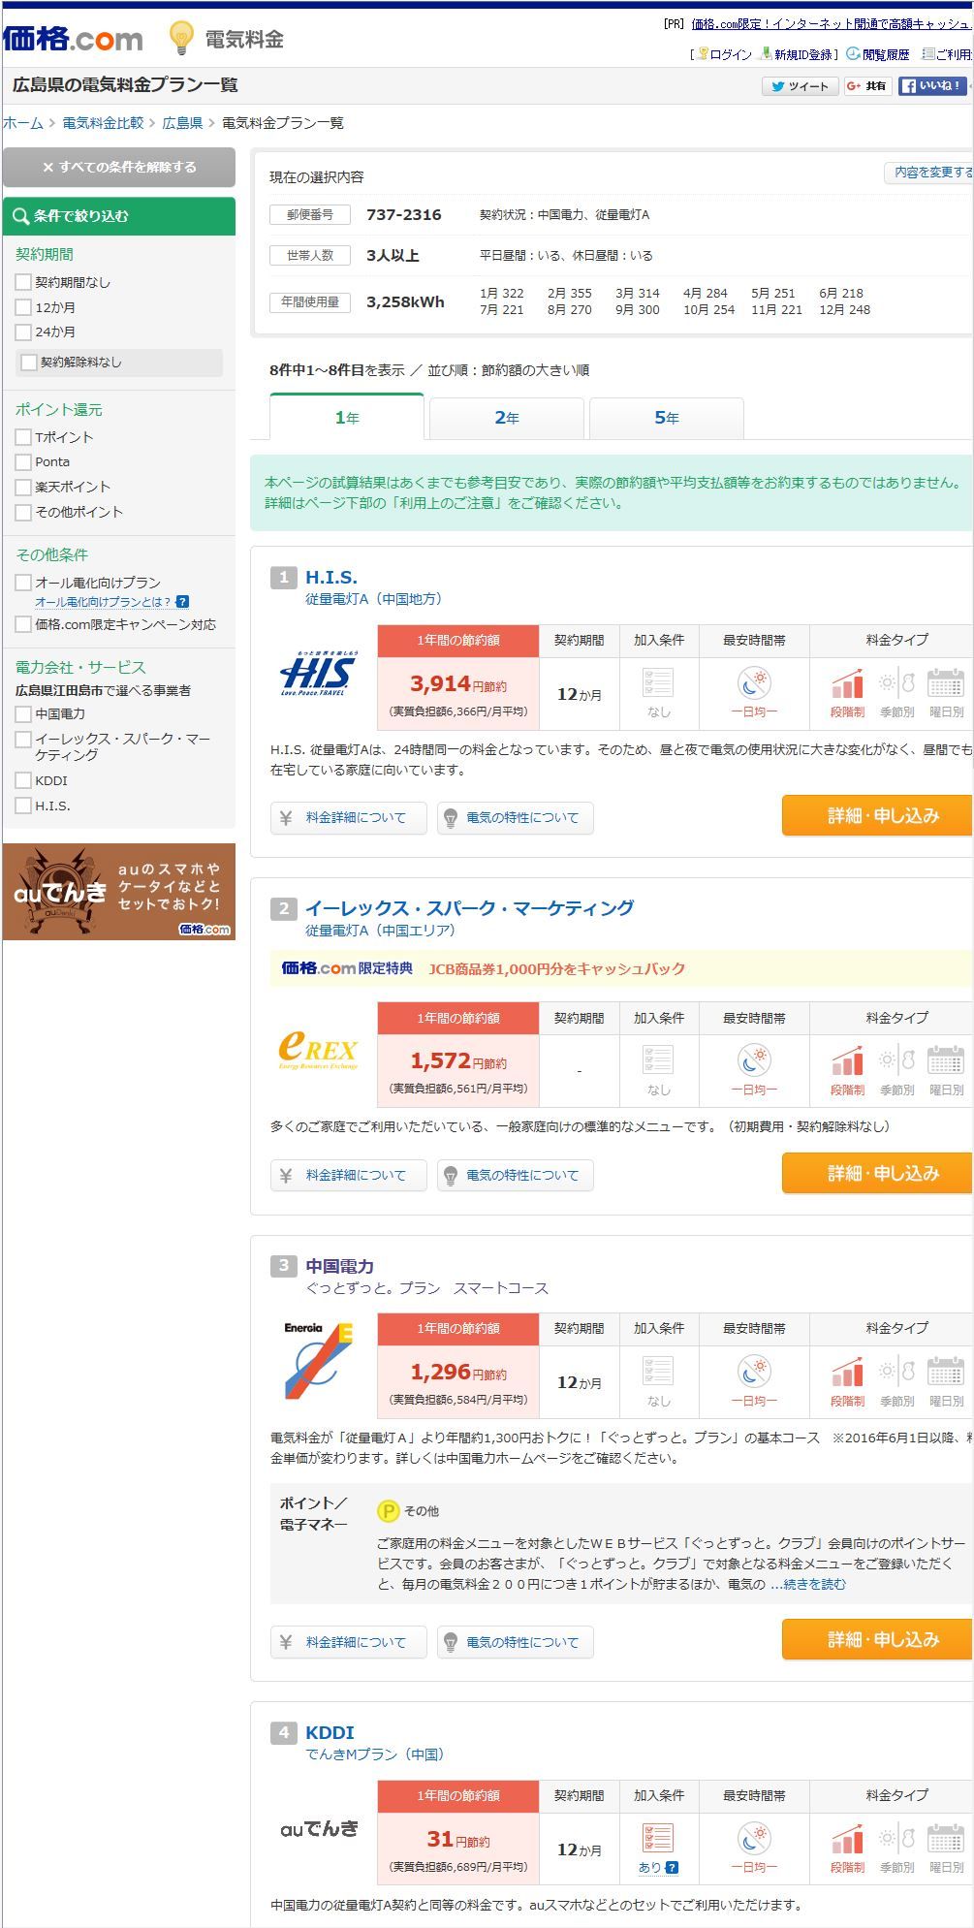Click the H.I.S. company logo
Screen dimensions: 974x1928
(318, 676)
